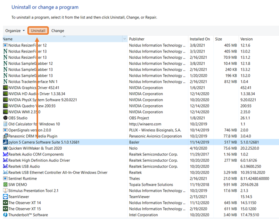This screenshot has height=219, width=279.
Task: Click the 746 MB size cell
Action: pos(231,130)
